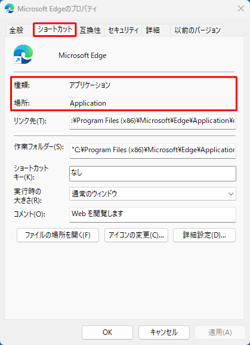Viewport: 250px width, 345px height.
Task: Click the リンク先 path field
Action: click(153, 121)
